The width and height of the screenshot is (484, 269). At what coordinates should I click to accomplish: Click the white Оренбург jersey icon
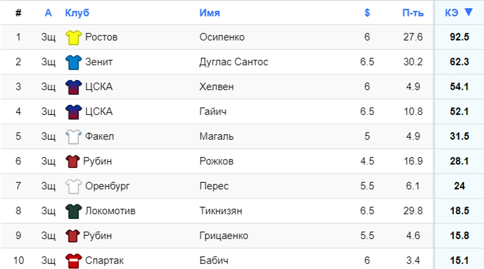73,186
